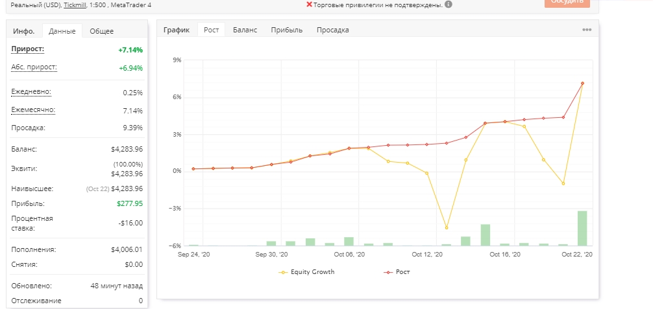Click the Ежемесячно underlined label
Image resolution: width=653 pixels, height=309 pixels.
[33, 110]
